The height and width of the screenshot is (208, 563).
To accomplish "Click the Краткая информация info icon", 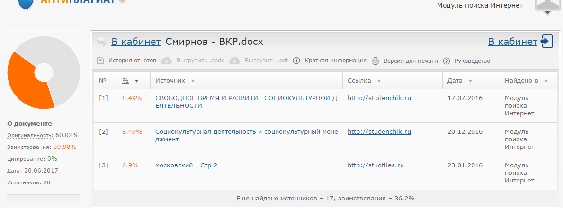I will coord(296,61).
